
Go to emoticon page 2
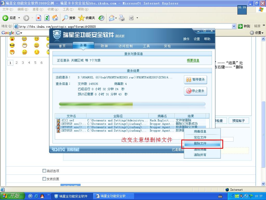tap(17, 63)
